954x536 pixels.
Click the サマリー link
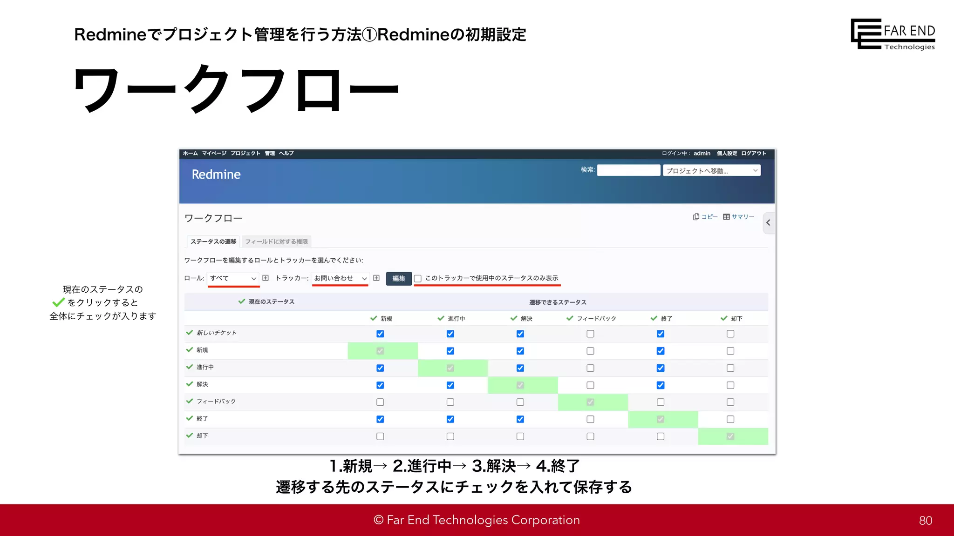(743, 217)
